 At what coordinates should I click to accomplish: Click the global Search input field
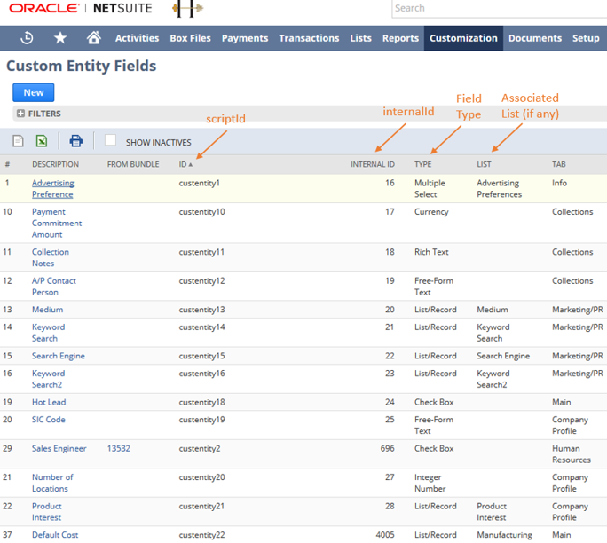point(500,9)
